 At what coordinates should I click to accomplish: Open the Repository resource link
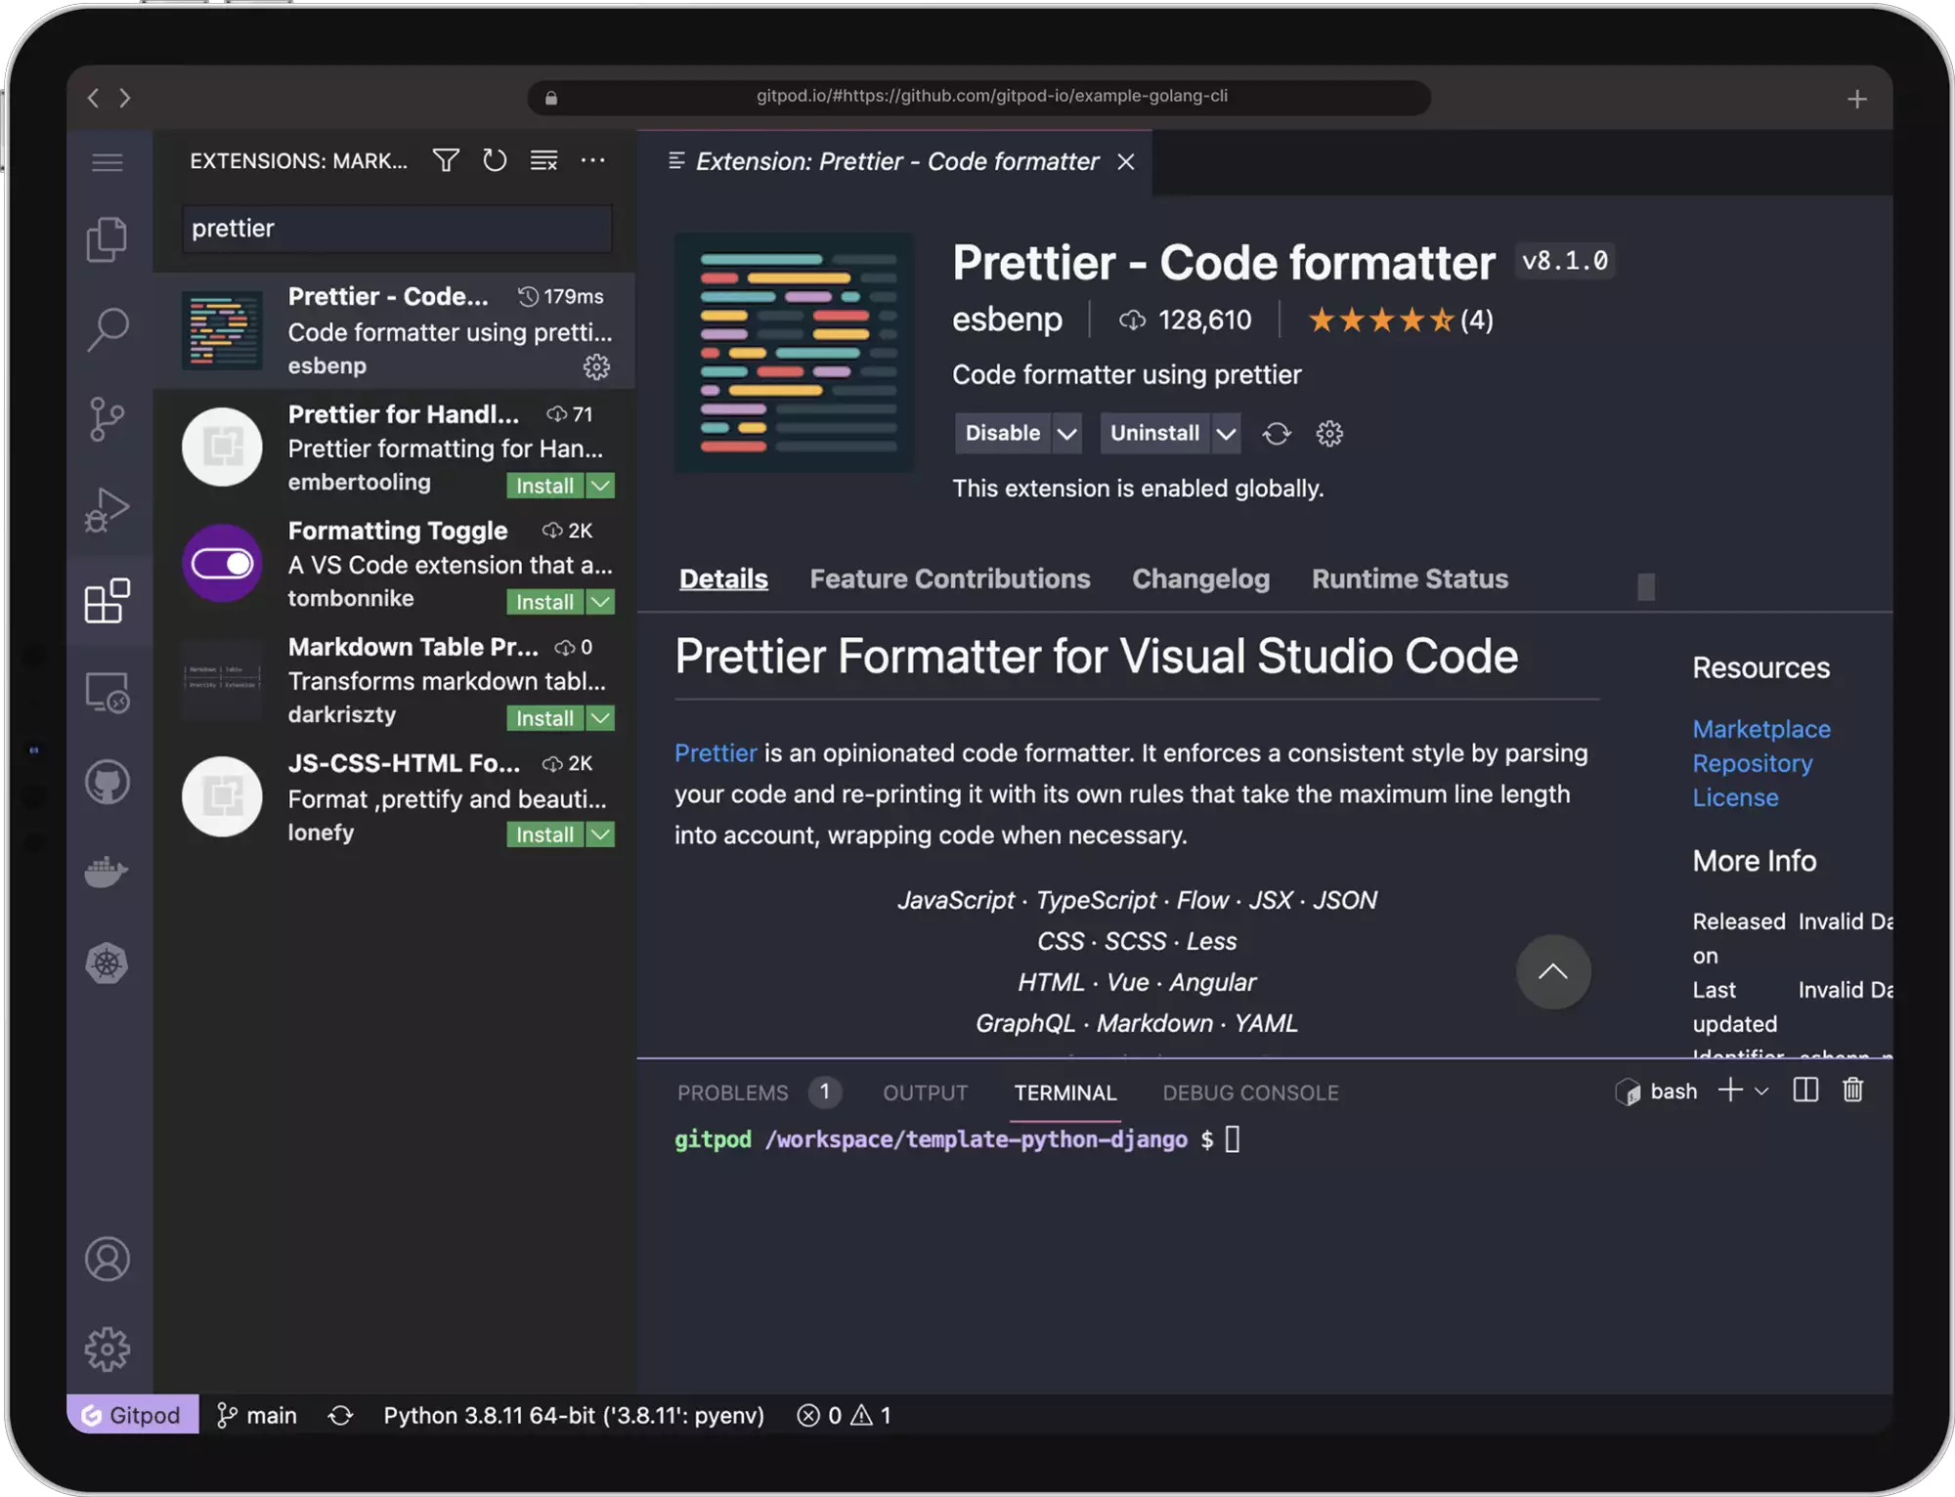point(1752,763)
